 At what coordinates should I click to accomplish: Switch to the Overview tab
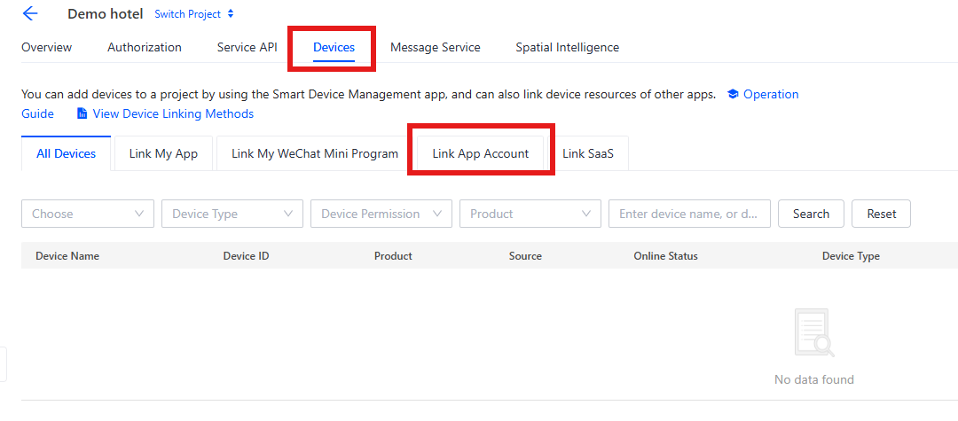pyautogui.click(x=46, y=47)
